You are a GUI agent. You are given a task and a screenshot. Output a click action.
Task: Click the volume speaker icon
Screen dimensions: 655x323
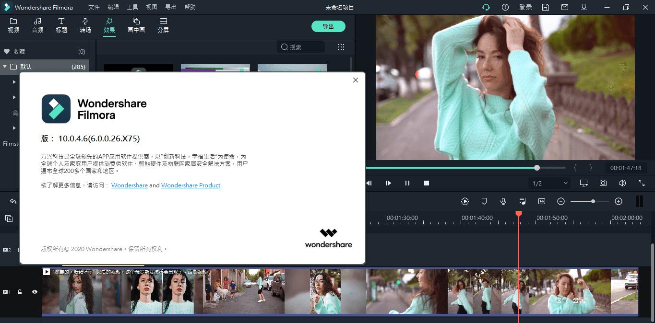622,183
